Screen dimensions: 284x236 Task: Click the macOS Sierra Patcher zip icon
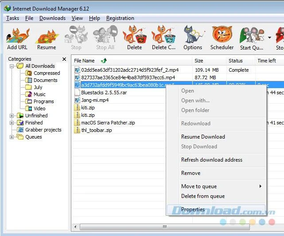click(77, 123)
